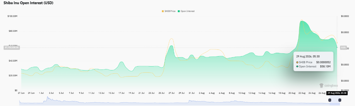Screen dimensions: 355x106
Task: Click the yellow SHIB Price legend swatch
Action: click(162, 11)
